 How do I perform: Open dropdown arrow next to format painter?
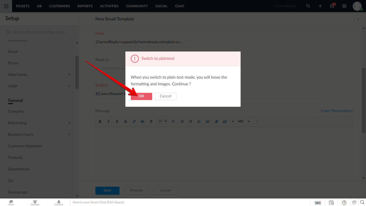(x=233, y=122)
